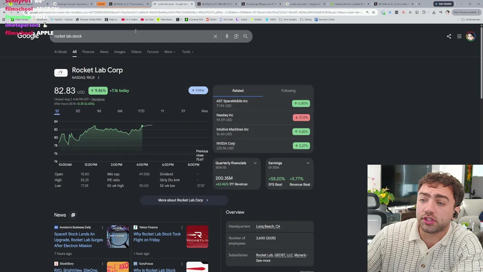Open options for the StockStory article
Viewport: 483px width, 272px height.
pyautogui.click(x=102, y=264)
